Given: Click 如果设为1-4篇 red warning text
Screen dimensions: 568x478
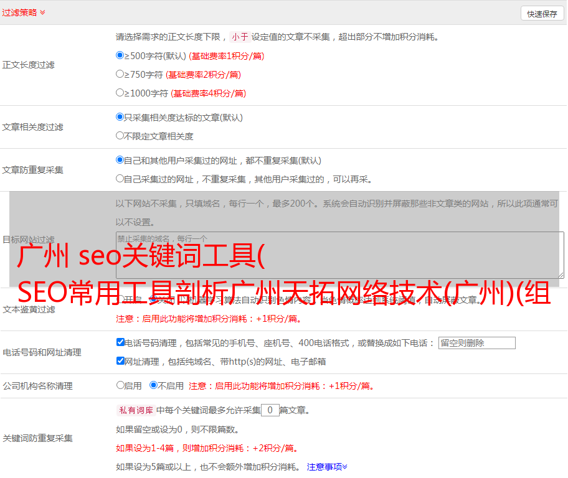Looking at the screenshot, I should coord(208,448).
